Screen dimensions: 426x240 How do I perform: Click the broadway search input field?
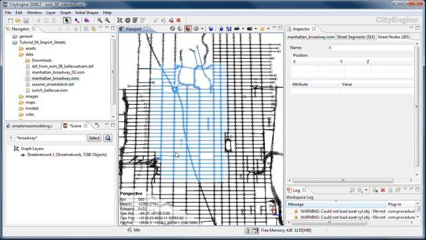click(51, 138)
